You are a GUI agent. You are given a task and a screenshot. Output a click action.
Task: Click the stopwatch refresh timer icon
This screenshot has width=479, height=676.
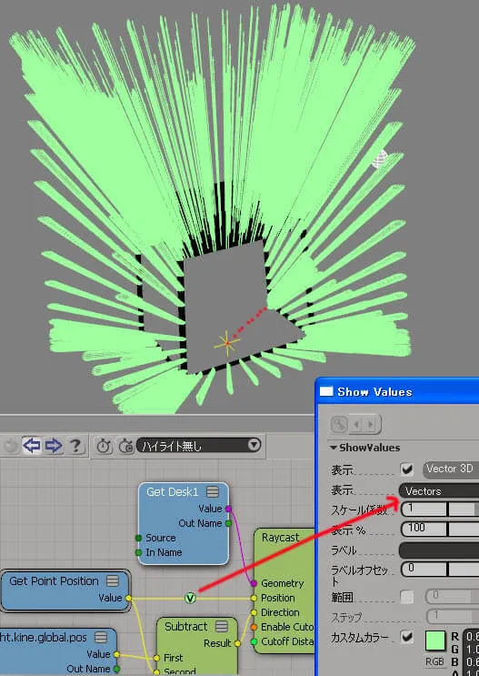(x=125, y=446)
